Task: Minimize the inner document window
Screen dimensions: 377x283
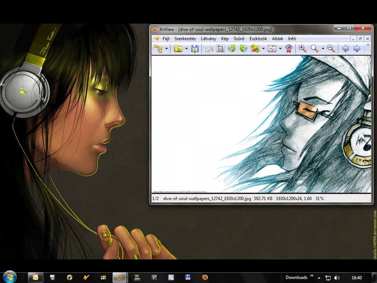Action: 353,38
